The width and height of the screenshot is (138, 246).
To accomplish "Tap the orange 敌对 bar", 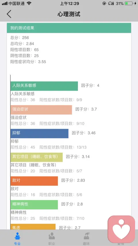I will [x=34, y=181].
